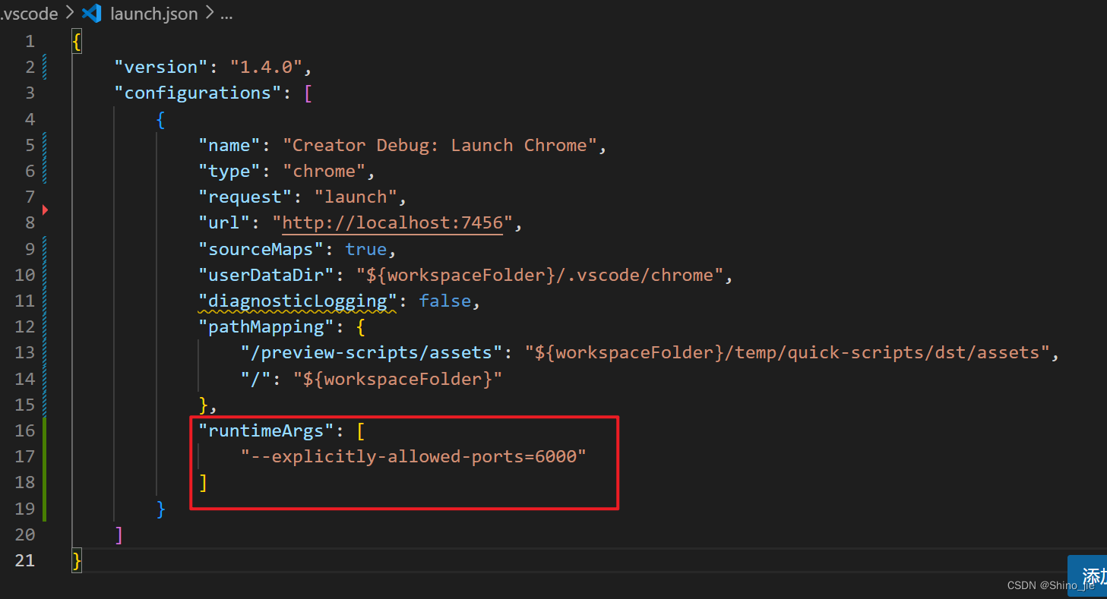Screen dimensions: 1107x599
Task: Click the "1.4.0" version value
Action: tap(267, 68)
